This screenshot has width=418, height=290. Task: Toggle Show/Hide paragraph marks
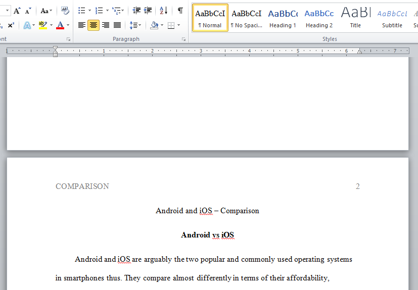[x=180, y=11]
